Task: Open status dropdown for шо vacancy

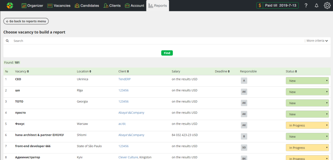Action: point(307,92)
